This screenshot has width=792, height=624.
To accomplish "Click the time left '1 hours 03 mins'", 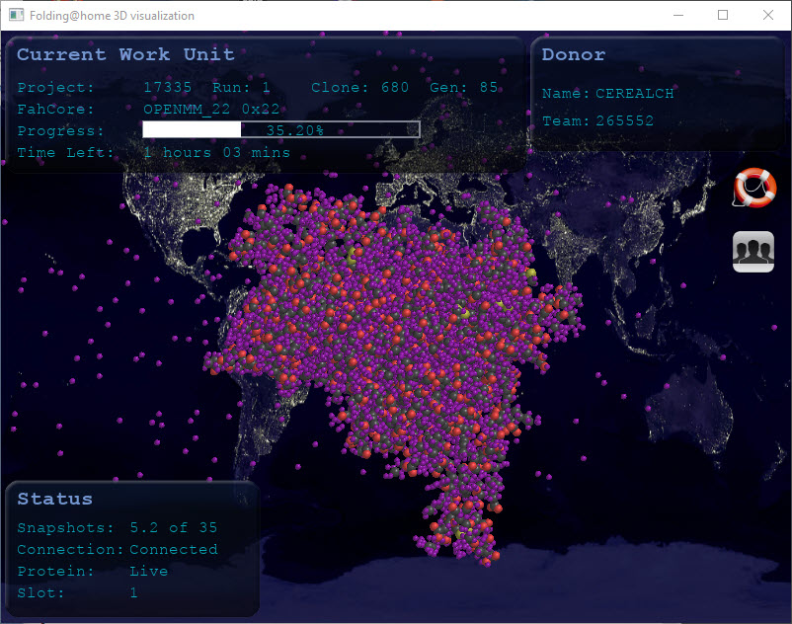I will 217,152.
